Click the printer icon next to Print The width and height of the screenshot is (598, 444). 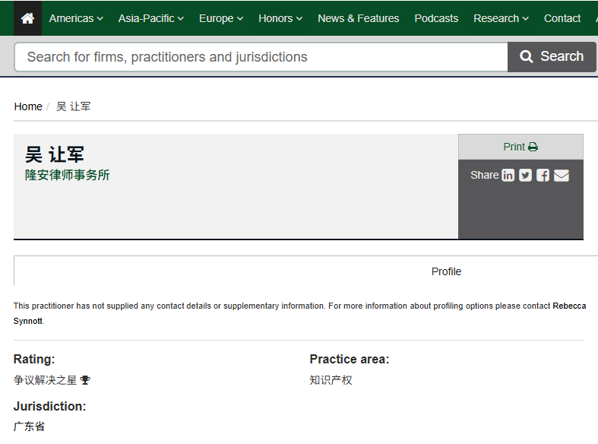coord(533,147)
